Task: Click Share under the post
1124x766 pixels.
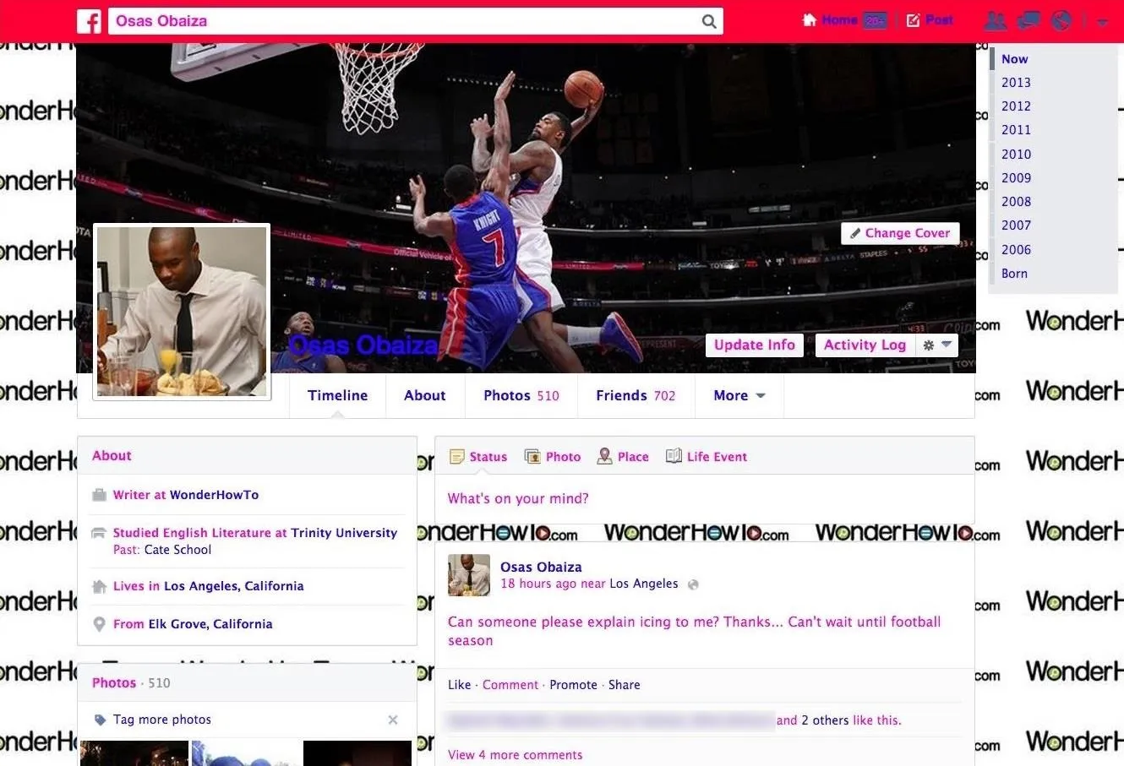Action: [624, 685]
